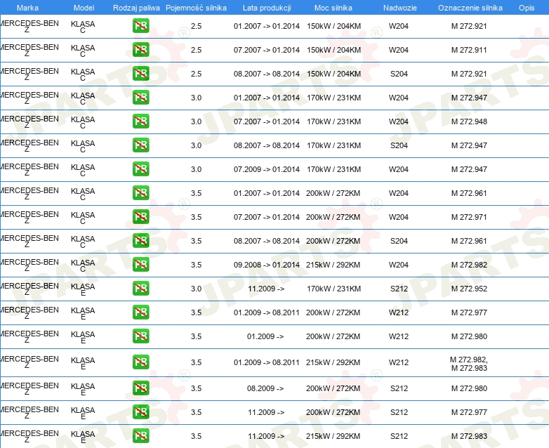Click production dates 07.2009 -> 01.2014
549x448 pixels.
[267, 169]
